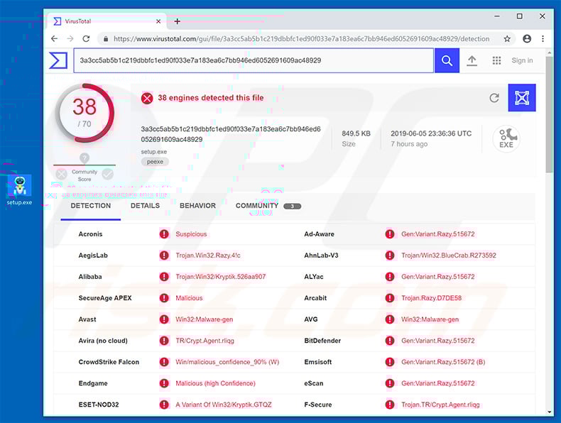Click Trojan.Win32.Razy.4!c result
561x423 pixels.
coord(208,256)
